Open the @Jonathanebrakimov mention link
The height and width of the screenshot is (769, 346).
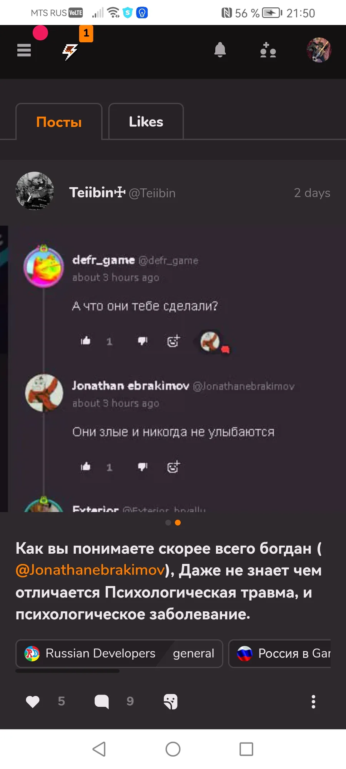[90, 570]
